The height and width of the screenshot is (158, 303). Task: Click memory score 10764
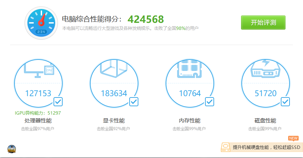pos(190,93)
